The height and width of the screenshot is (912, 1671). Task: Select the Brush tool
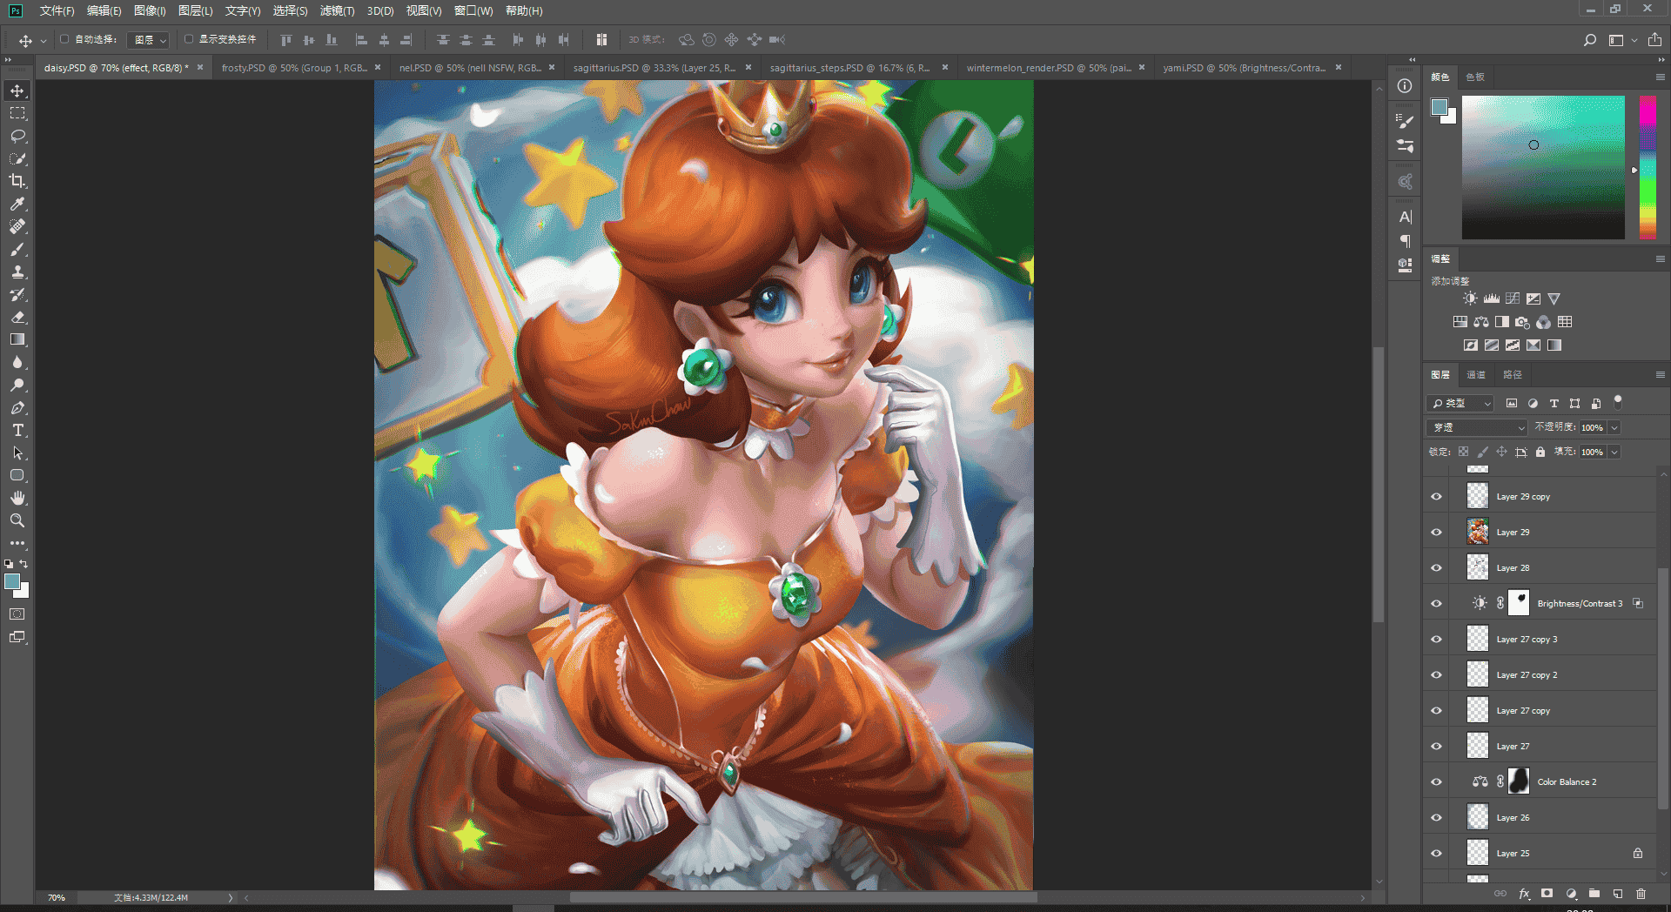click(x=17, y=249)
